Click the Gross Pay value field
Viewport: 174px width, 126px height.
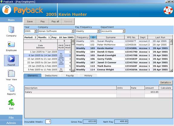click(90, 121)
